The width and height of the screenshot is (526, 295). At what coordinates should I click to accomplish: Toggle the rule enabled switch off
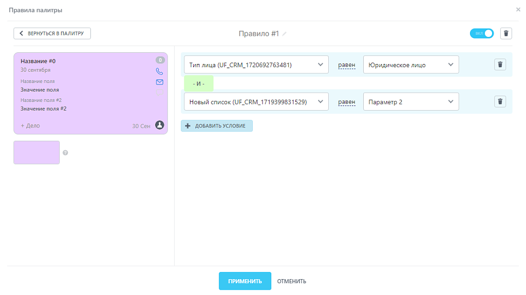[x=481, y=33]
